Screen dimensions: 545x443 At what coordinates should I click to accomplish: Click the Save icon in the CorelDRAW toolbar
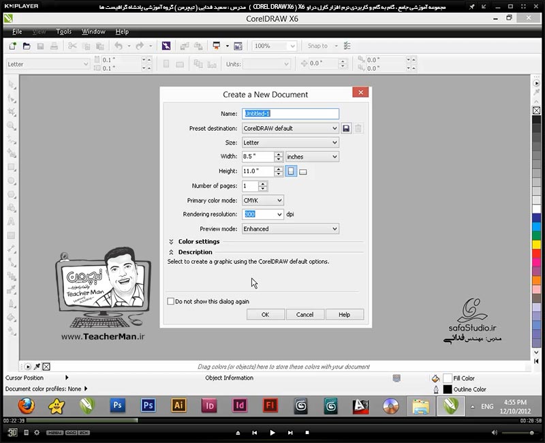(x=40, y=46)
